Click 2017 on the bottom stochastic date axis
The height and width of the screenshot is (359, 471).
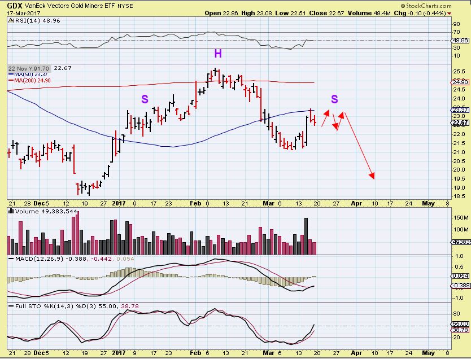pos(119,353)
